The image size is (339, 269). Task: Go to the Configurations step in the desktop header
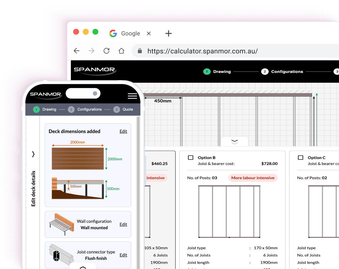point(282,72)
